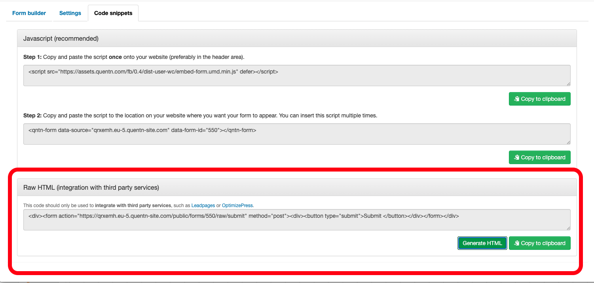The height and width of the screenshot is (283, 594).
Task: Click the Step 1 script textarea
Action: pos(297,75)
